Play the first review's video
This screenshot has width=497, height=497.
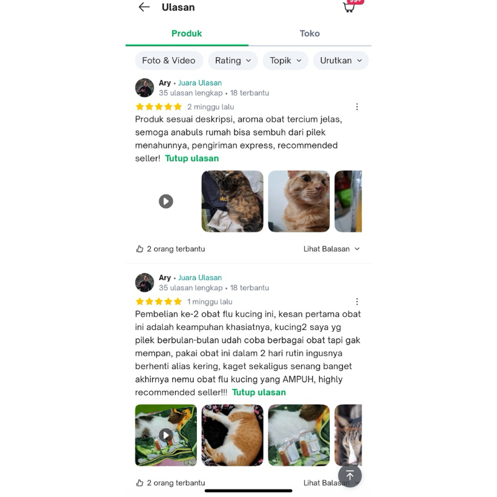pyautogui.click(x=166, y=201)
